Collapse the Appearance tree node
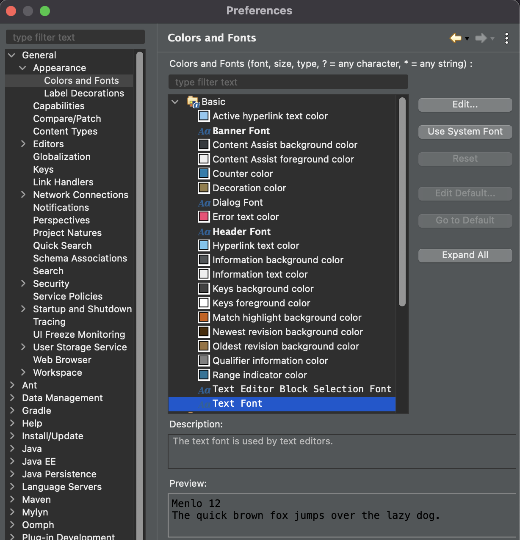This screenshot has height=540, width=520. (x=23, y=68)
